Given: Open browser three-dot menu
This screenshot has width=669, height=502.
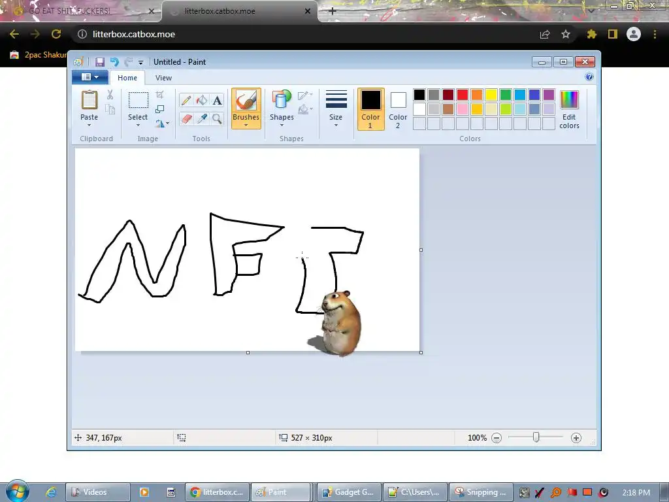Looking at the screenshot, I should pyautogui.click(x=655, y=34).
